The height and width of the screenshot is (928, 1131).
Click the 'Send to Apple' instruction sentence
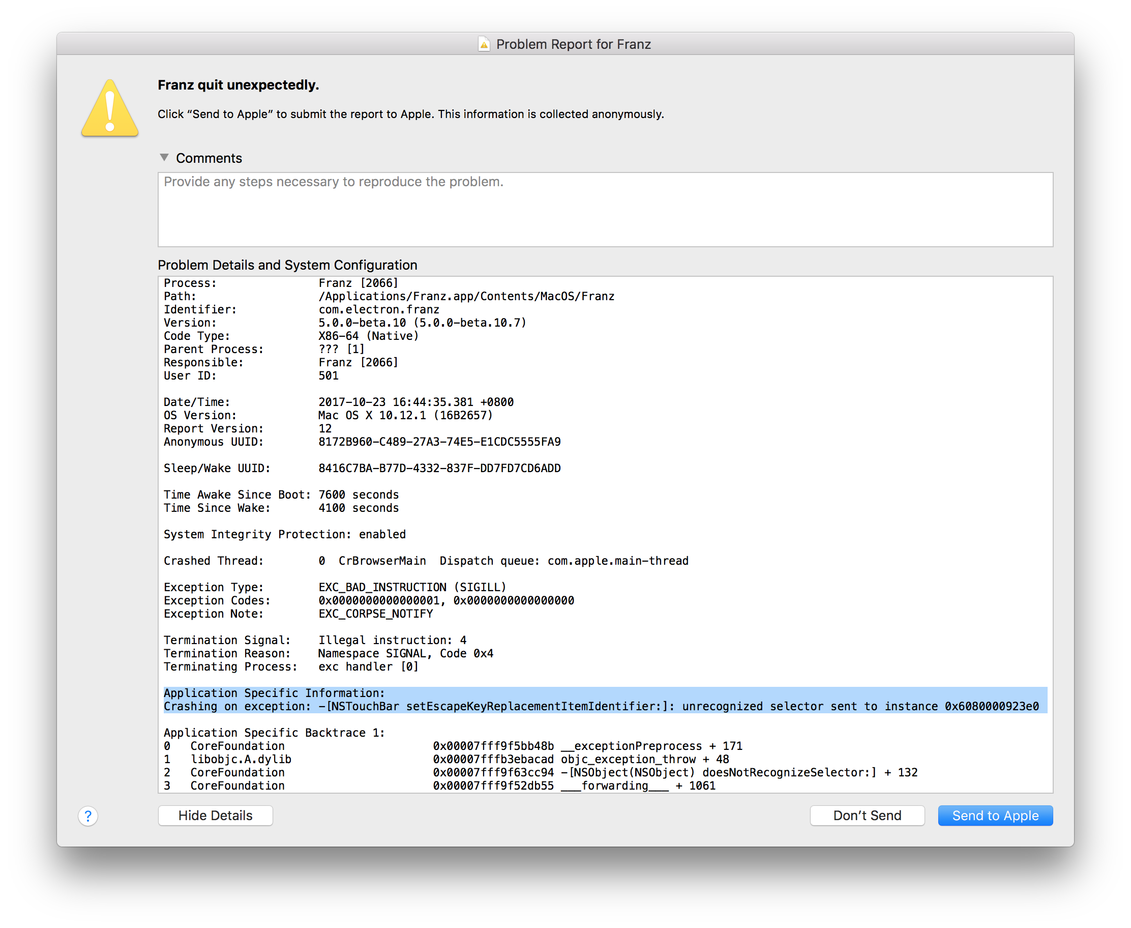click(411, 114)
